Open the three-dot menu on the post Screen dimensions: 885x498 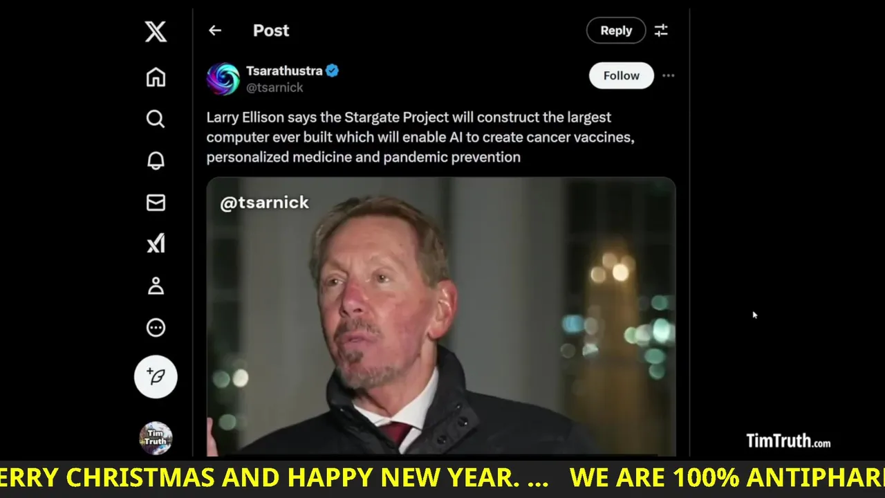[x=668, y=75]
